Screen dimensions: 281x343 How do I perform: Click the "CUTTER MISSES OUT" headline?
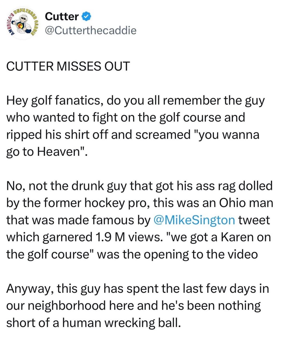(68, 66)
